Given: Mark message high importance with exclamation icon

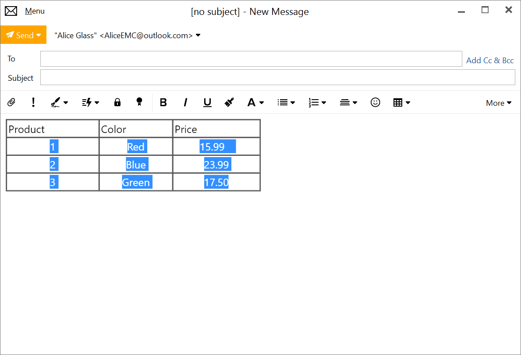Looking at the screenshot, I should click(33, 102).
